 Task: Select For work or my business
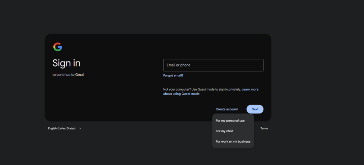pos(233,142)
